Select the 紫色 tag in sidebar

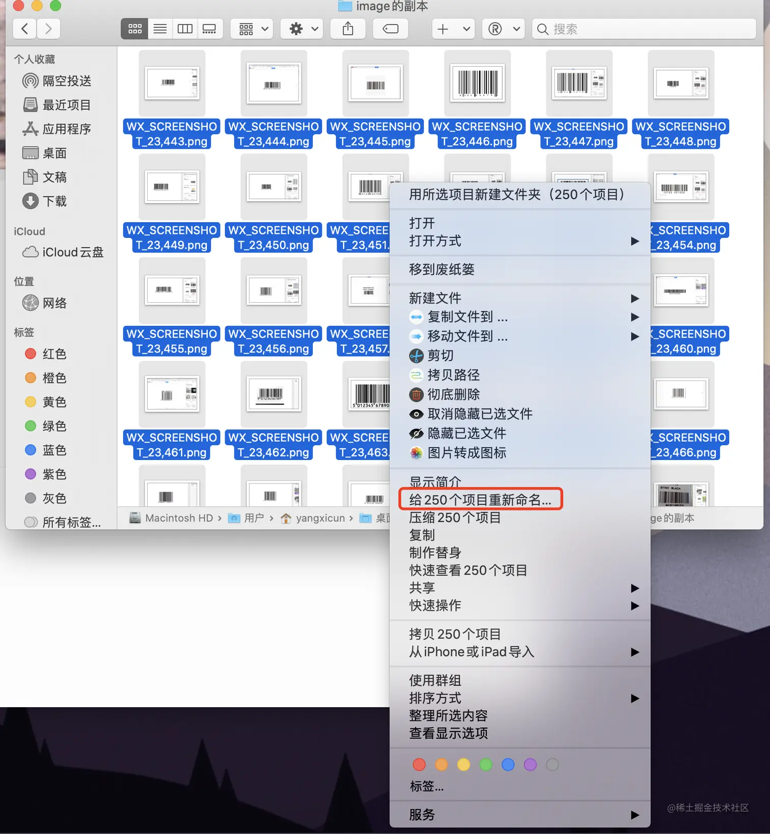(x=46, y=474)
